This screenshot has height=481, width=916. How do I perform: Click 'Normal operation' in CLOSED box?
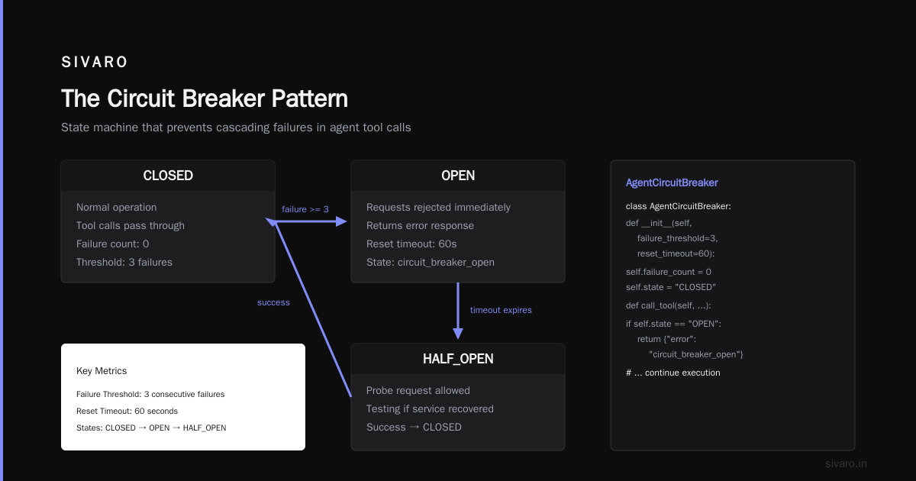coord(116,207)
